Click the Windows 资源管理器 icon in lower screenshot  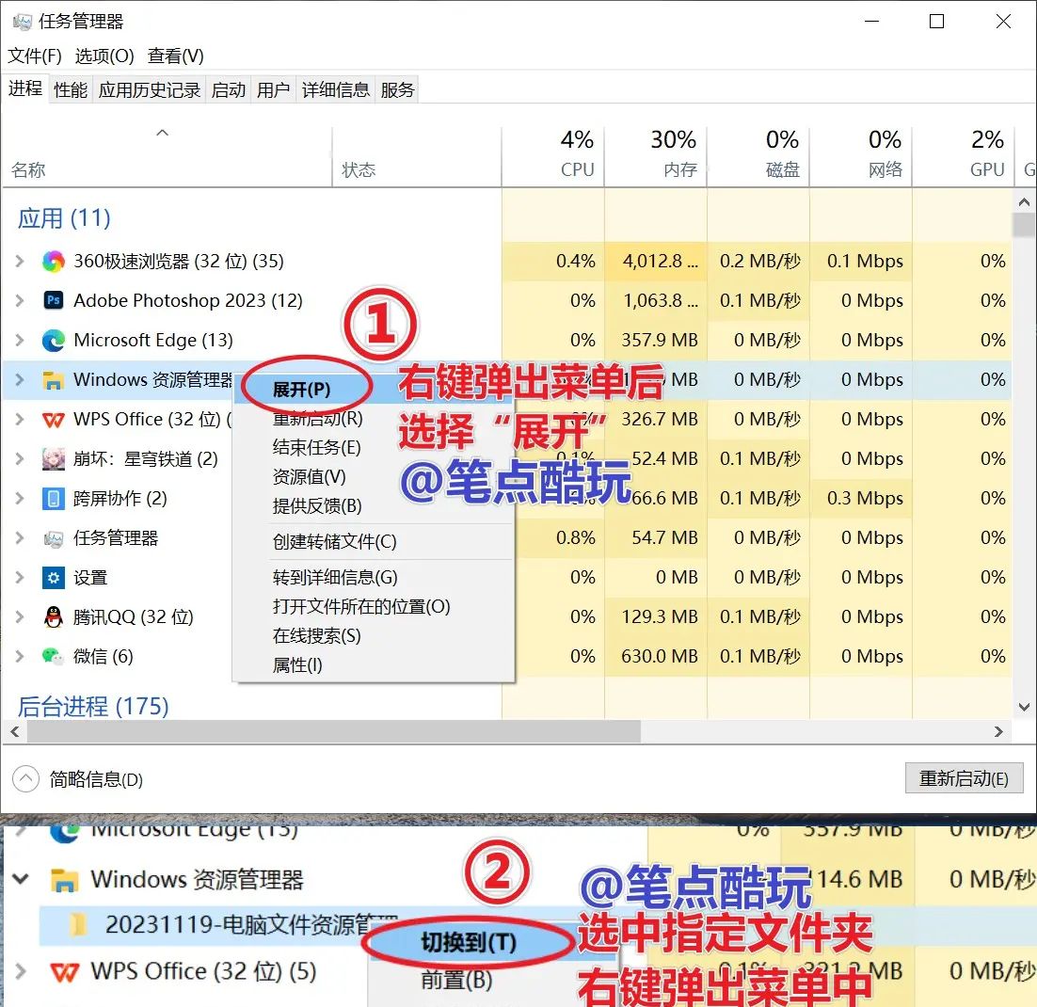pos(65,880)
